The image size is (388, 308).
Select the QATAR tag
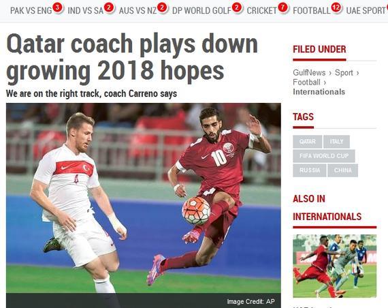pyautogui.click(x=307, y=142)
